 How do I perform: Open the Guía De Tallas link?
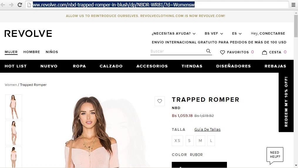[x=207, y=130]
